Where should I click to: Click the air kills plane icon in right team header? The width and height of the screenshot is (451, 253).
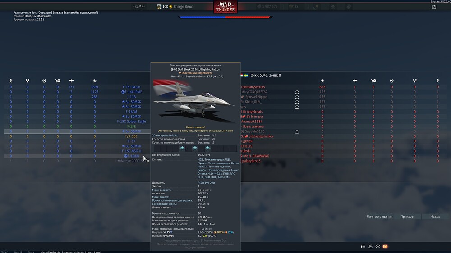(355, 81)
